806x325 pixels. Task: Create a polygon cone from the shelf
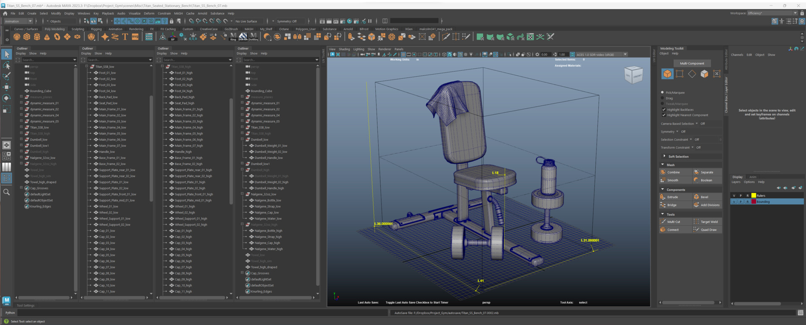(47, 37)
